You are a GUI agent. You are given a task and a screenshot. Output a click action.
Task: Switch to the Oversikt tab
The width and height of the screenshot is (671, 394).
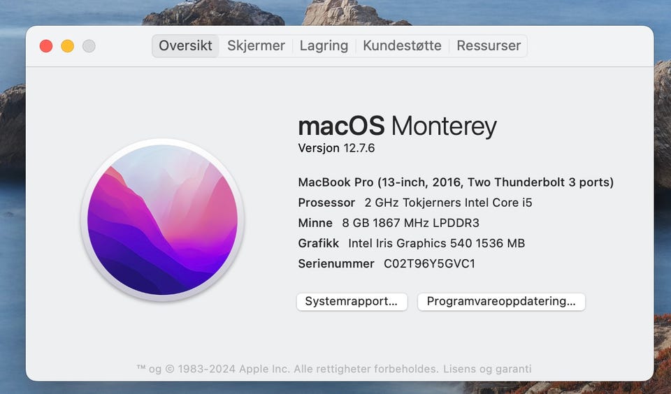[x=185, y=46]
